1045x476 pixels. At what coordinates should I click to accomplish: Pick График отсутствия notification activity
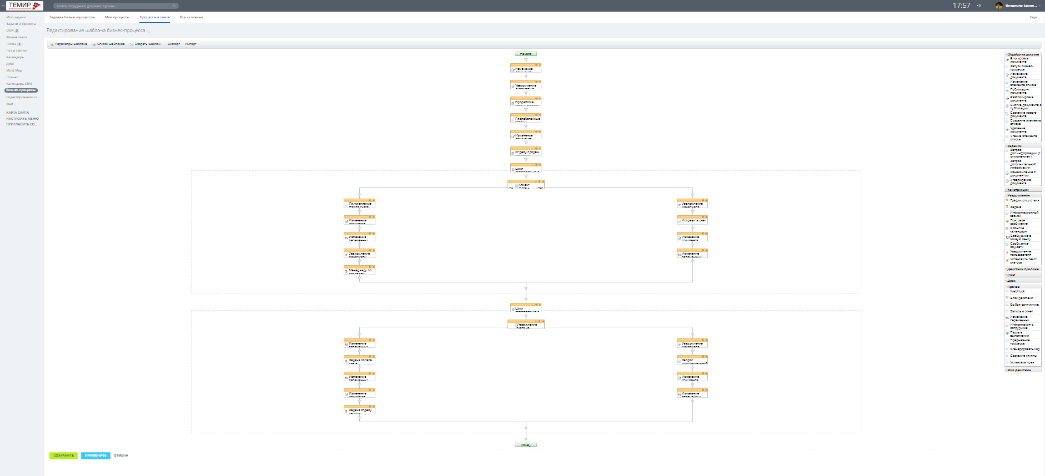click(1023, 200)
